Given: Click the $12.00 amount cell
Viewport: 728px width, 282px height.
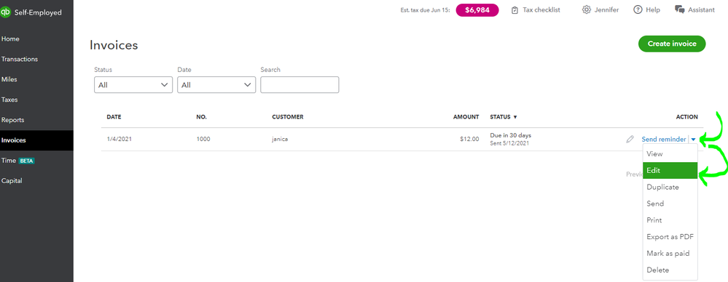Looking at the screenshot, I should [469, 139].
